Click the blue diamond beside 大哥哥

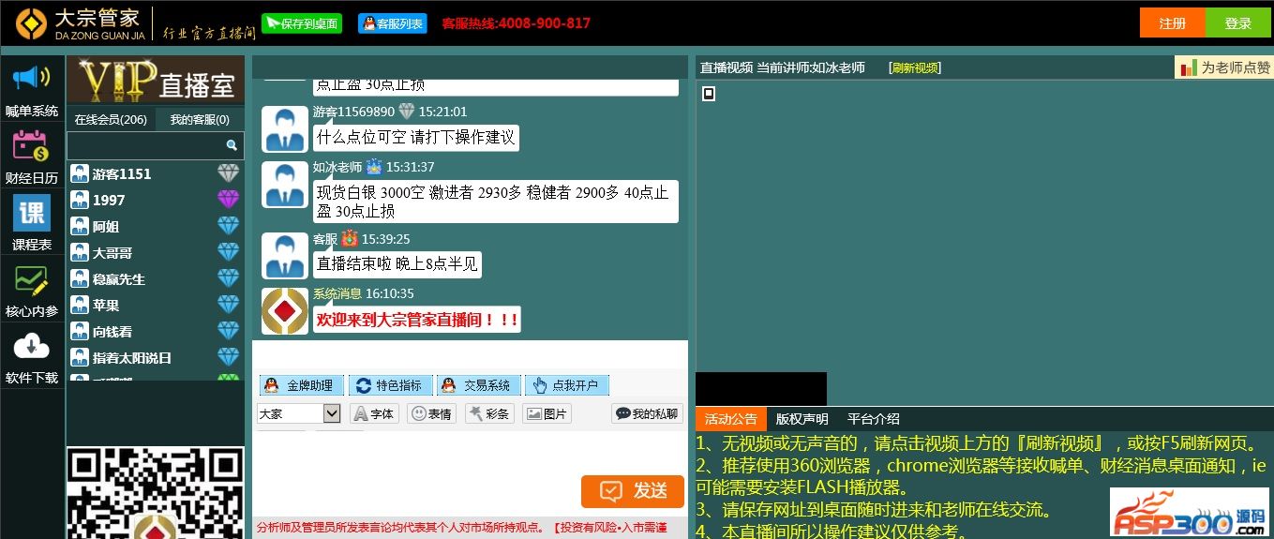pos(229,252)
